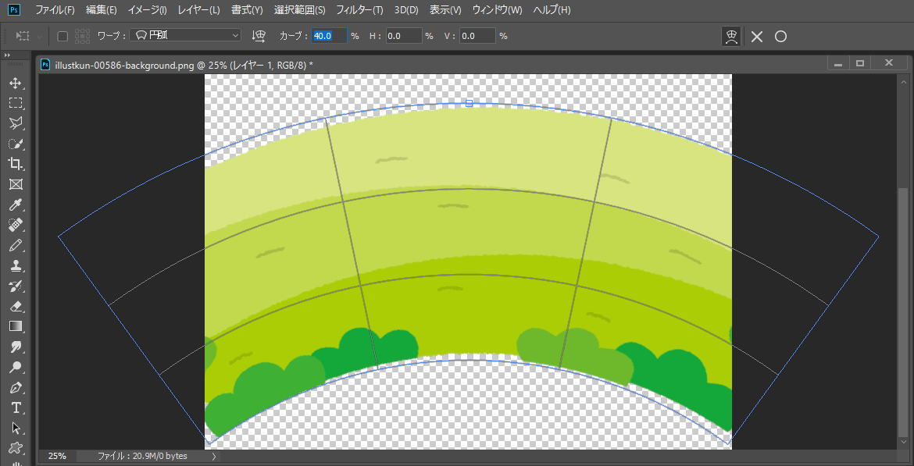The width and height of the screenshot is (914, 466).
Task: Select the Smudge tool
Action: point(16,347)
